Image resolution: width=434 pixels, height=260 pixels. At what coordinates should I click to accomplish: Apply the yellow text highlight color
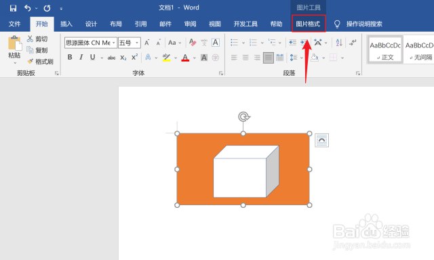pyautogui.click(x=166, y=58)
